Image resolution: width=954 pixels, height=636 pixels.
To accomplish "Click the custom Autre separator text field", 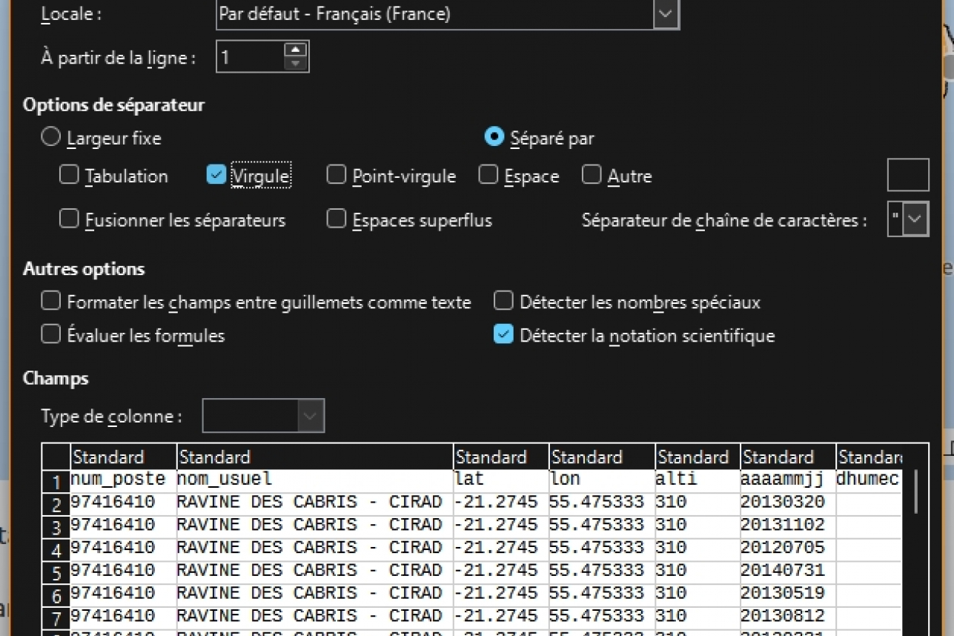I will point(907,175).
